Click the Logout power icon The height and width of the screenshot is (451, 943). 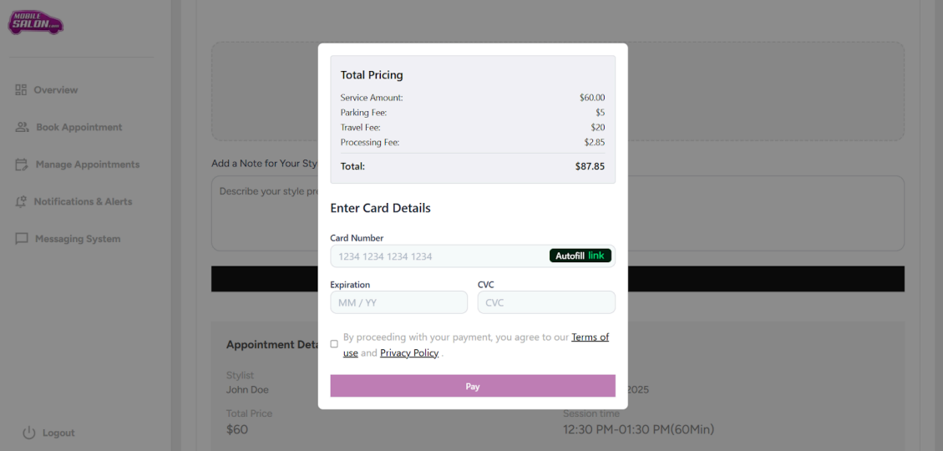(29, 433)
